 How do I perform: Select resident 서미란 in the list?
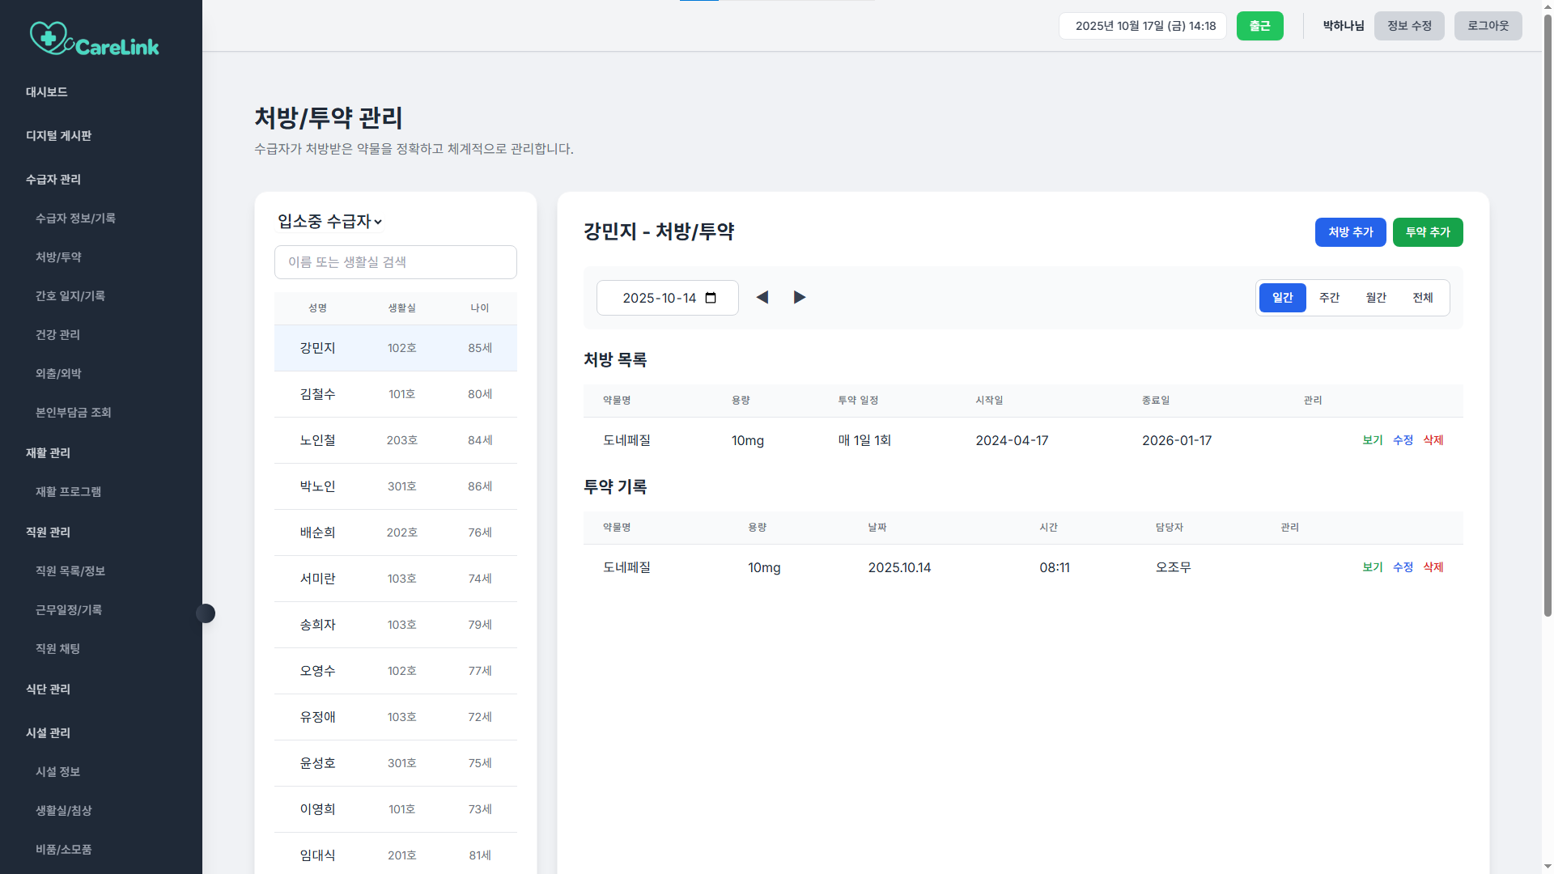point(396,579)
